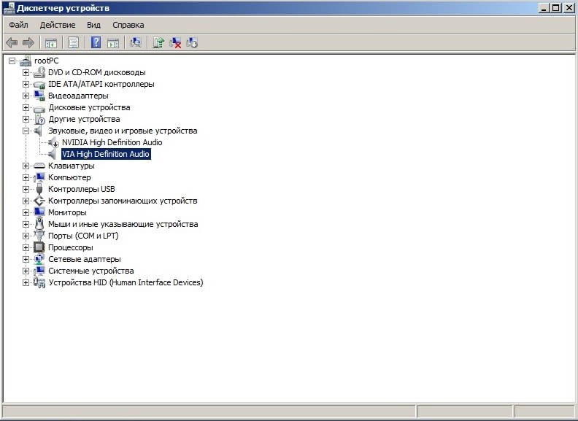Select Дисковые устройства label
The width and height of the screenshot is (578, 421).
point(89,108)
